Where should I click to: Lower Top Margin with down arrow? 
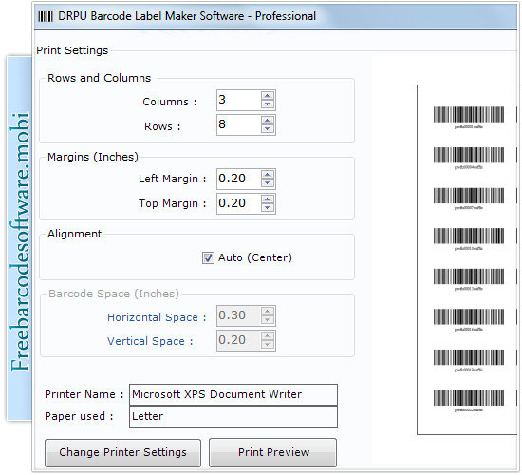pyautogui.click(x=268, y=208)
